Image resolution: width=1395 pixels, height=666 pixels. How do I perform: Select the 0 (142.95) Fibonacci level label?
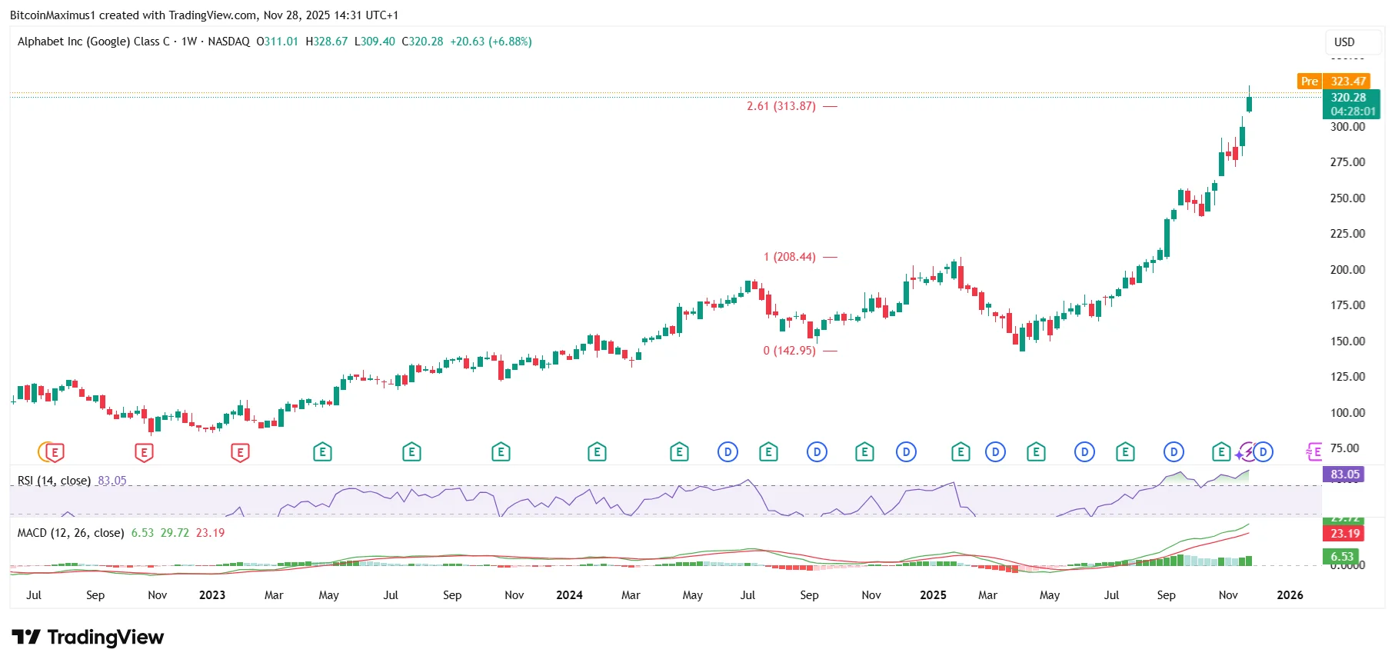[x=790, y=351]
